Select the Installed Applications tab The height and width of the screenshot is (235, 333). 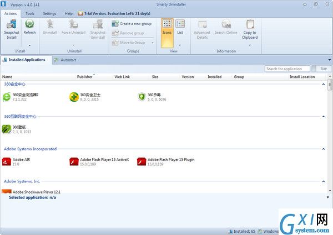[x=27, y=60]
